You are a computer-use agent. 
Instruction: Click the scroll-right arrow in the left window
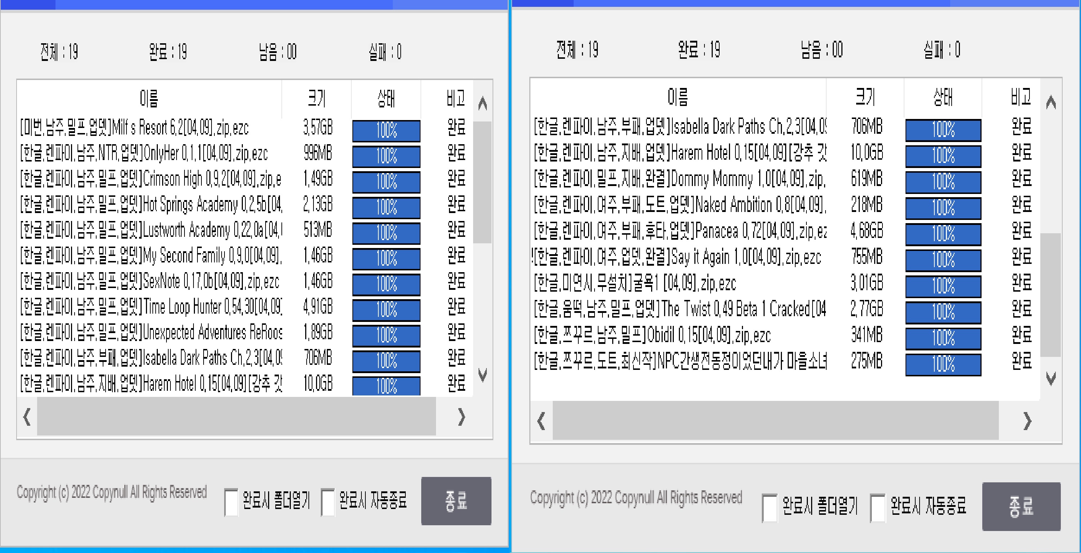point(462,417)
